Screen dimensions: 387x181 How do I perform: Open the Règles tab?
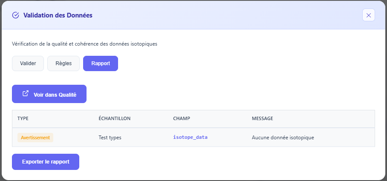[64, 63]
